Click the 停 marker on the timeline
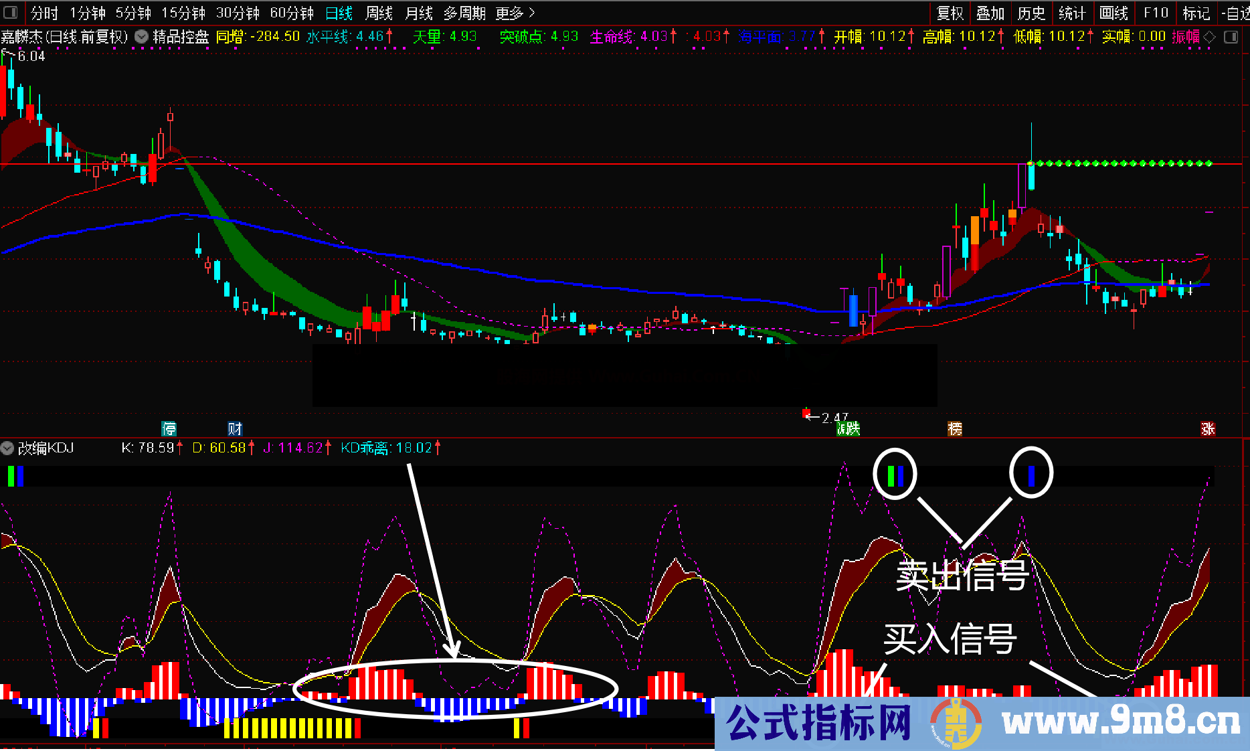Screen dimensions: 1250x751 pos(169,428)
